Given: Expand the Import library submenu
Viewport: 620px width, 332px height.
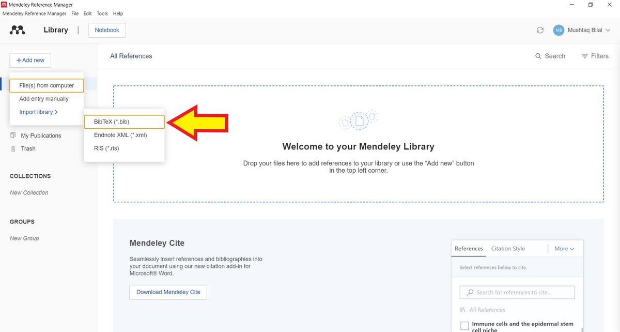Looking at the screenshot, I should 39,112.
